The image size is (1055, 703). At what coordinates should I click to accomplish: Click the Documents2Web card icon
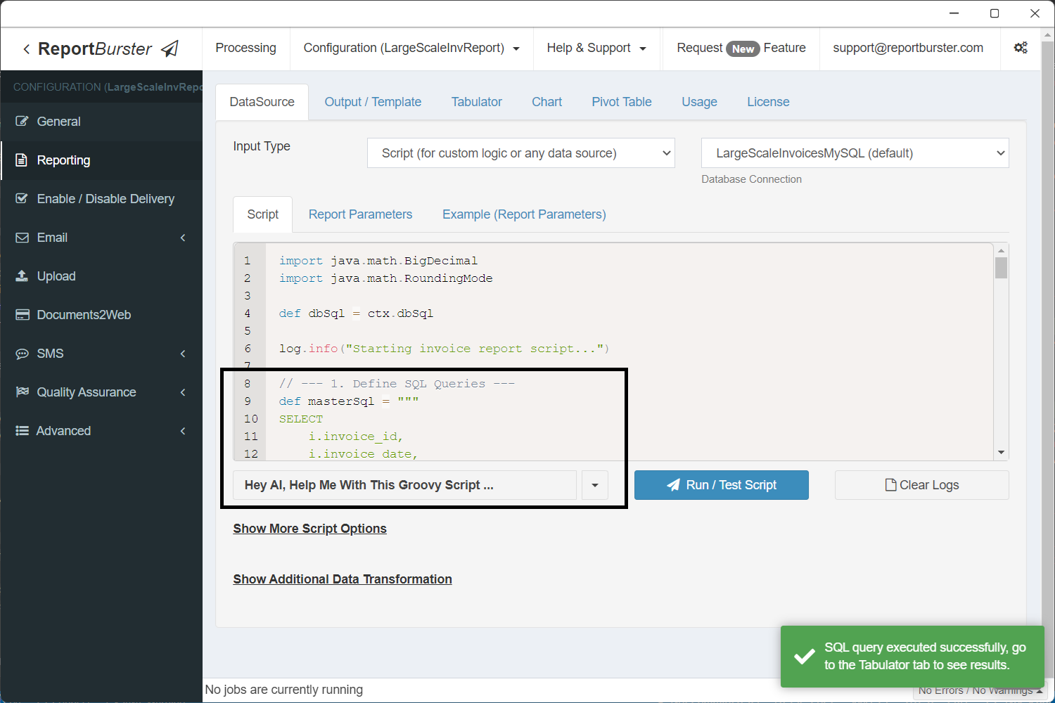click(23, 315)
